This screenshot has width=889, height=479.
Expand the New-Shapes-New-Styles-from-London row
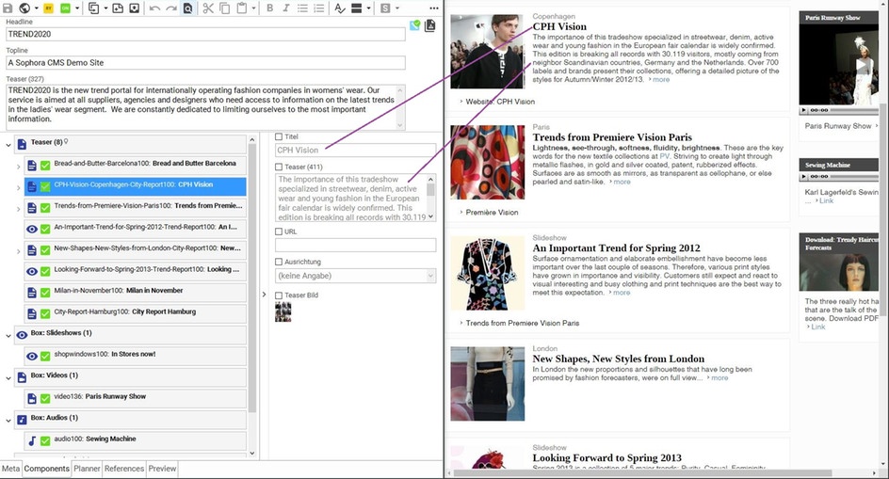point(18,251)
